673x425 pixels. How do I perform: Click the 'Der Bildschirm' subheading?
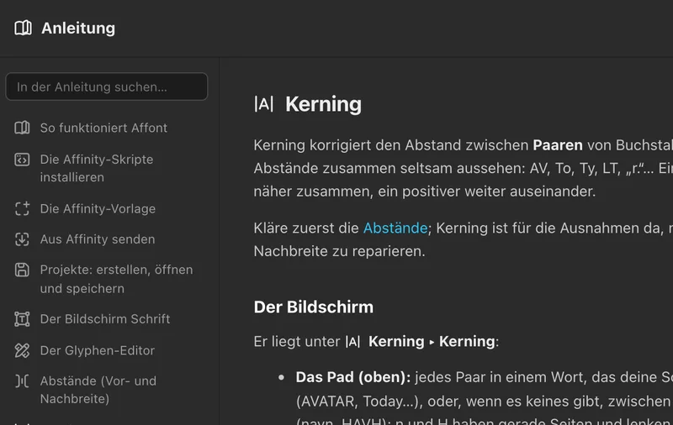point(313,307)
